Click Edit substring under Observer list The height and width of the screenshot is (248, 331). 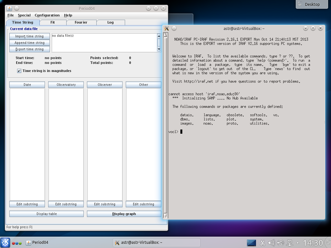tap(105, 204)
